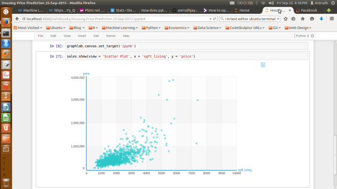Screen dimensions: 337x189
Task: Open LibreOffice Calc from launcher
Action: click(6, 118)
